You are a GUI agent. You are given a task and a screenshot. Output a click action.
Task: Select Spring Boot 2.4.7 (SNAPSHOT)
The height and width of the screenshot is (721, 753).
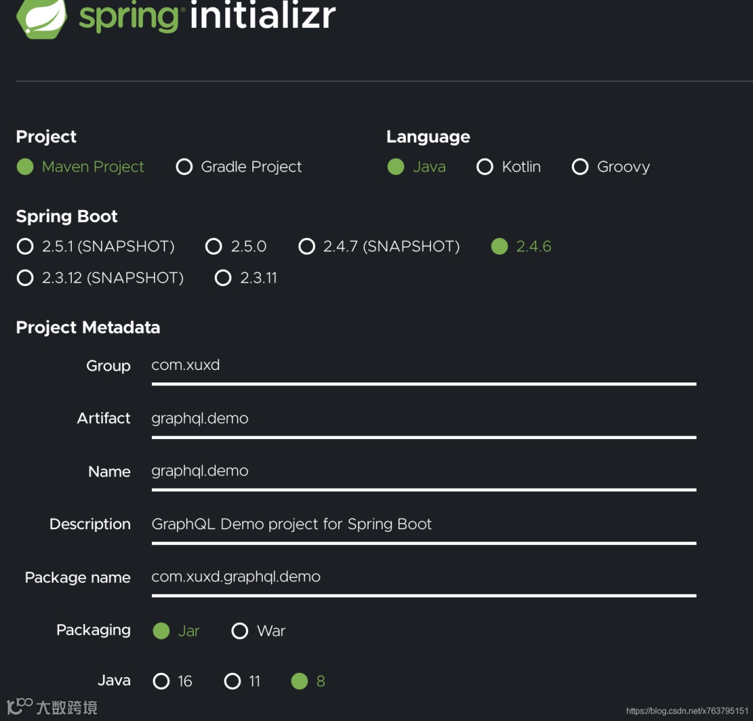click(307, 246)
